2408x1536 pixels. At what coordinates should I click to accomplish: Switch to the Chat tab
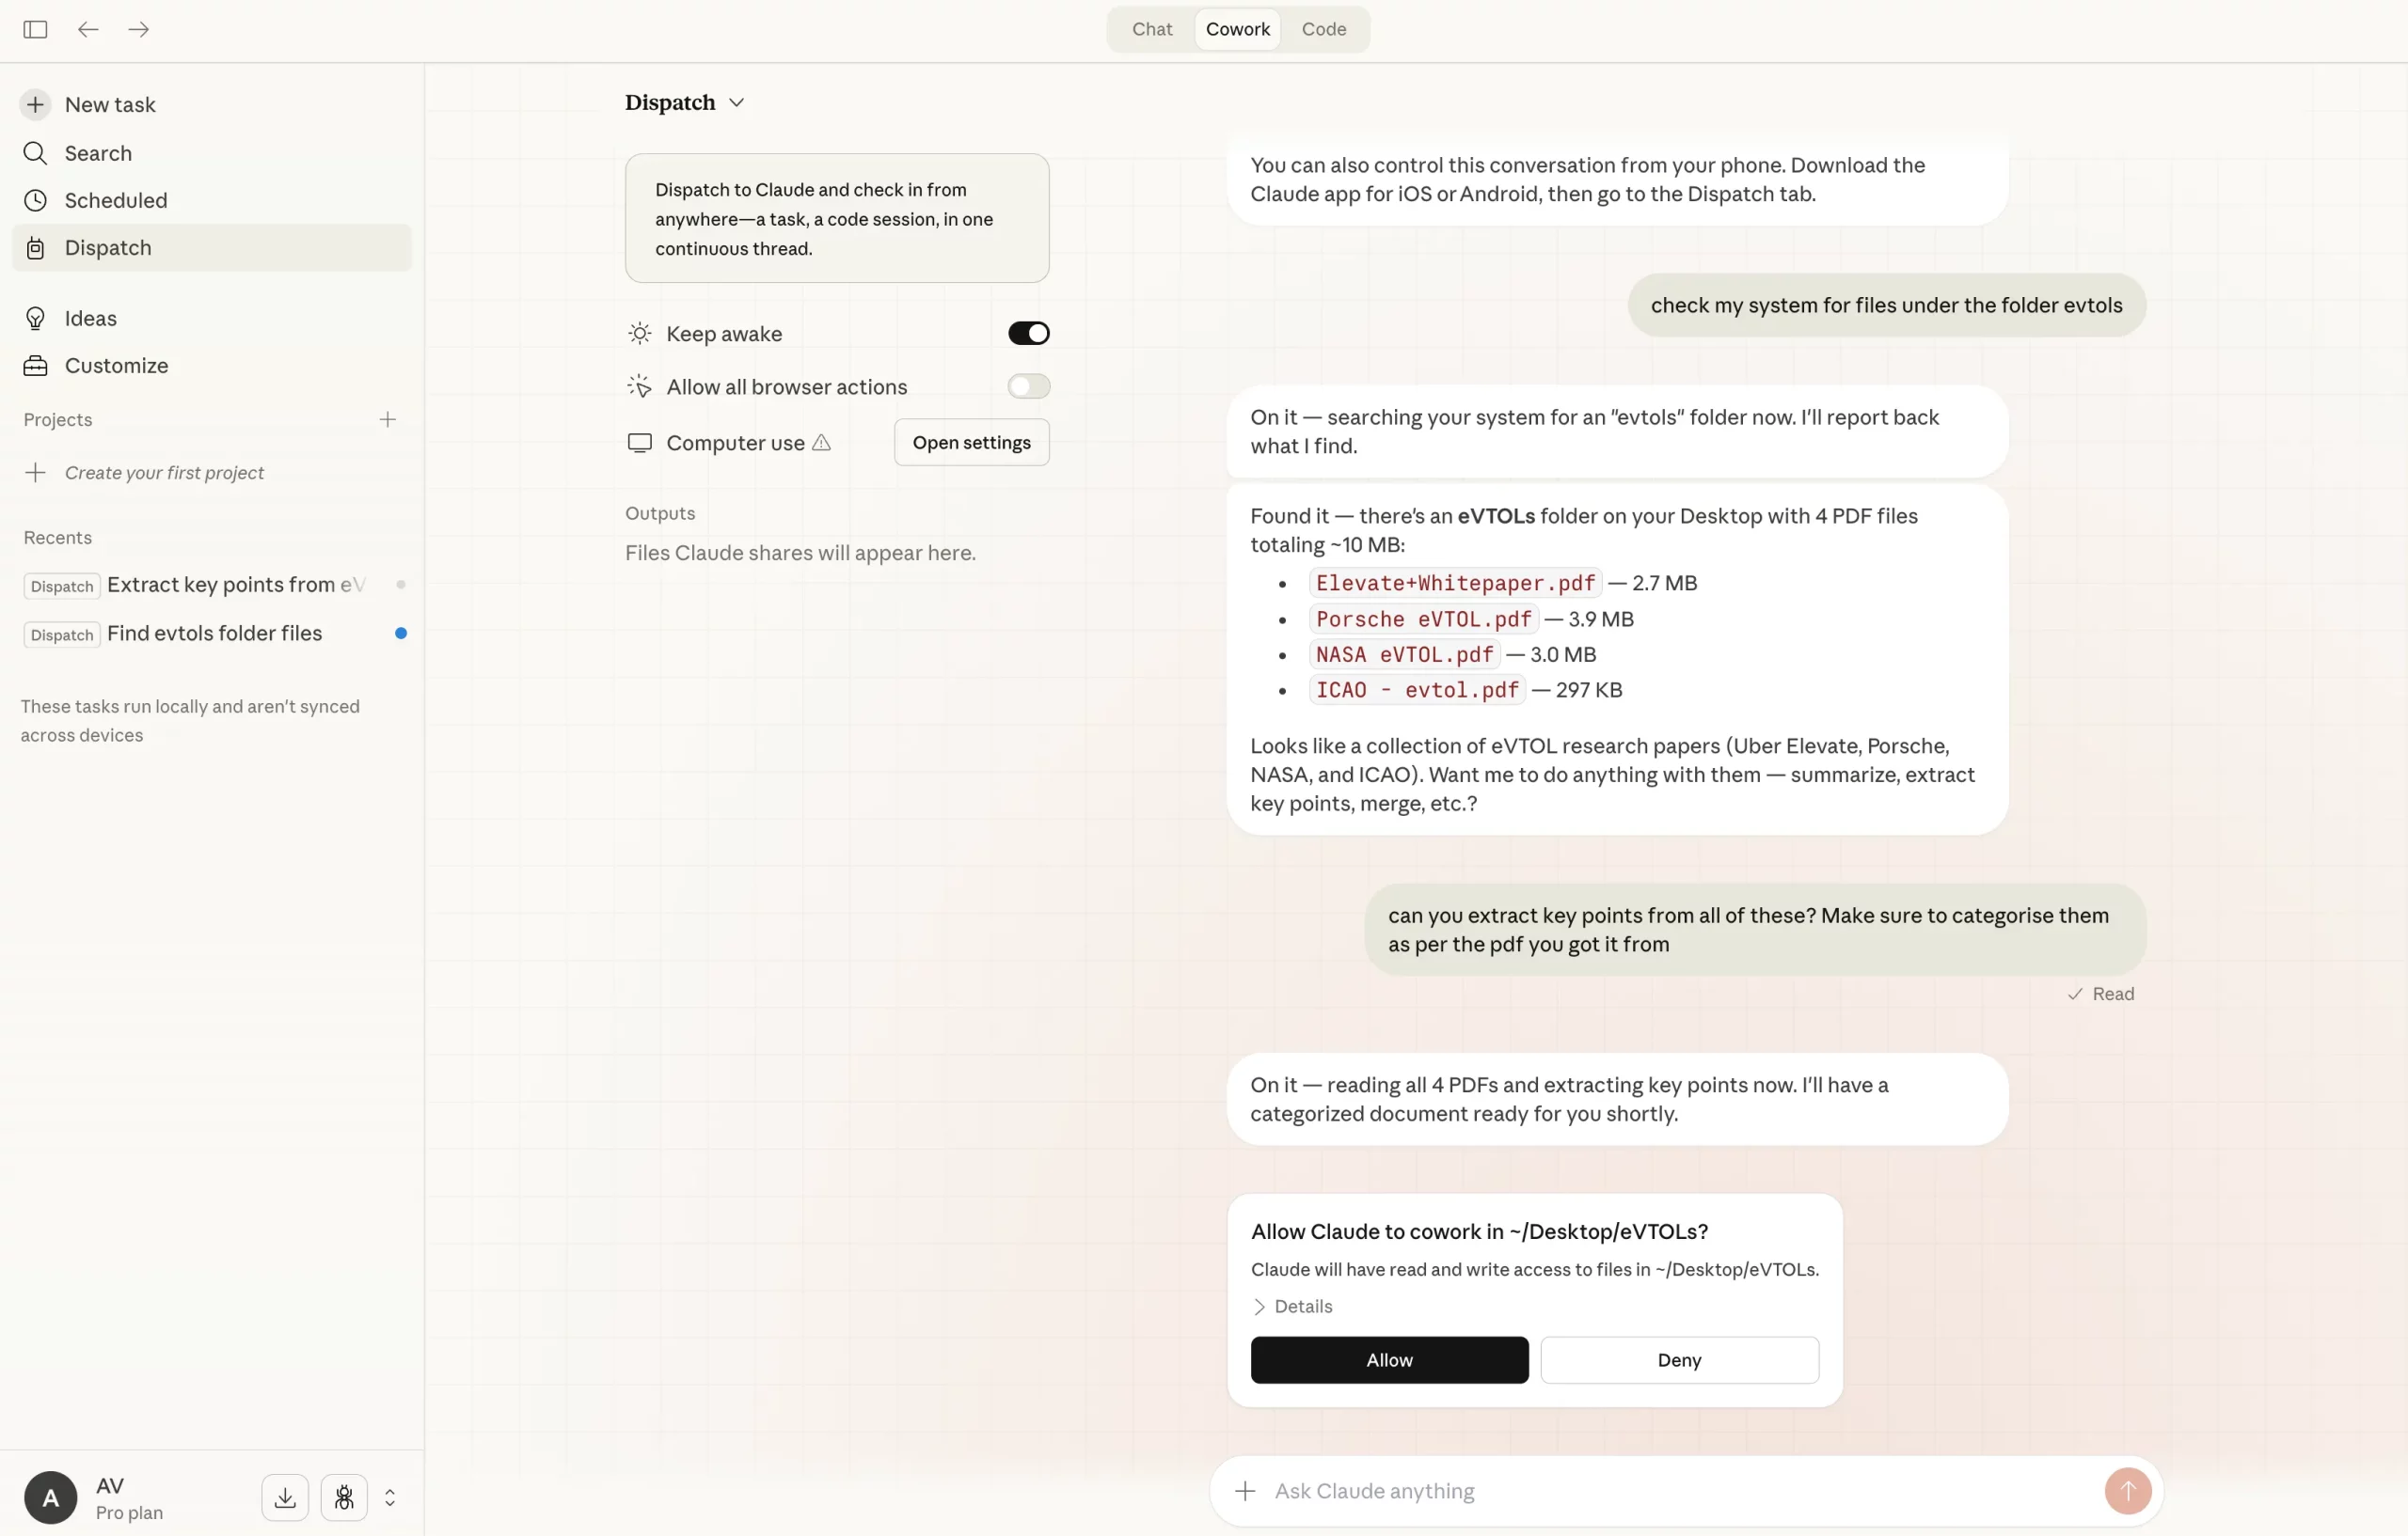coord(1151,29)
